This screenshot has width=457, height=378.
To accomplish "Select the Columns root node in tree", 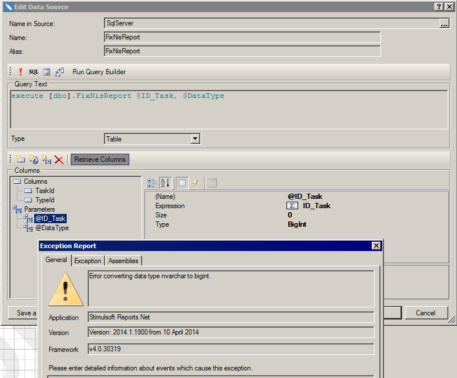I will coord(35,181).
